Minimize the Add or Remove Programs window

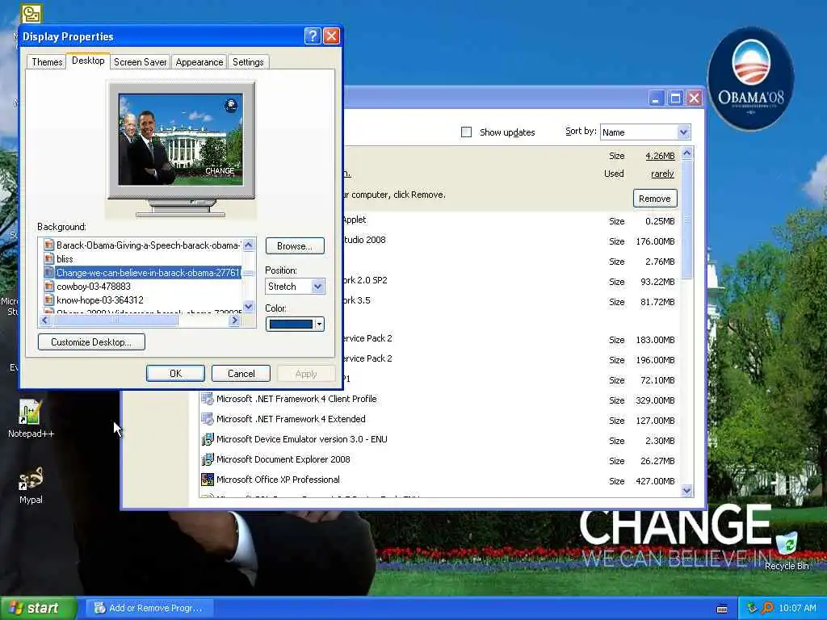click(x=656, y=98)
